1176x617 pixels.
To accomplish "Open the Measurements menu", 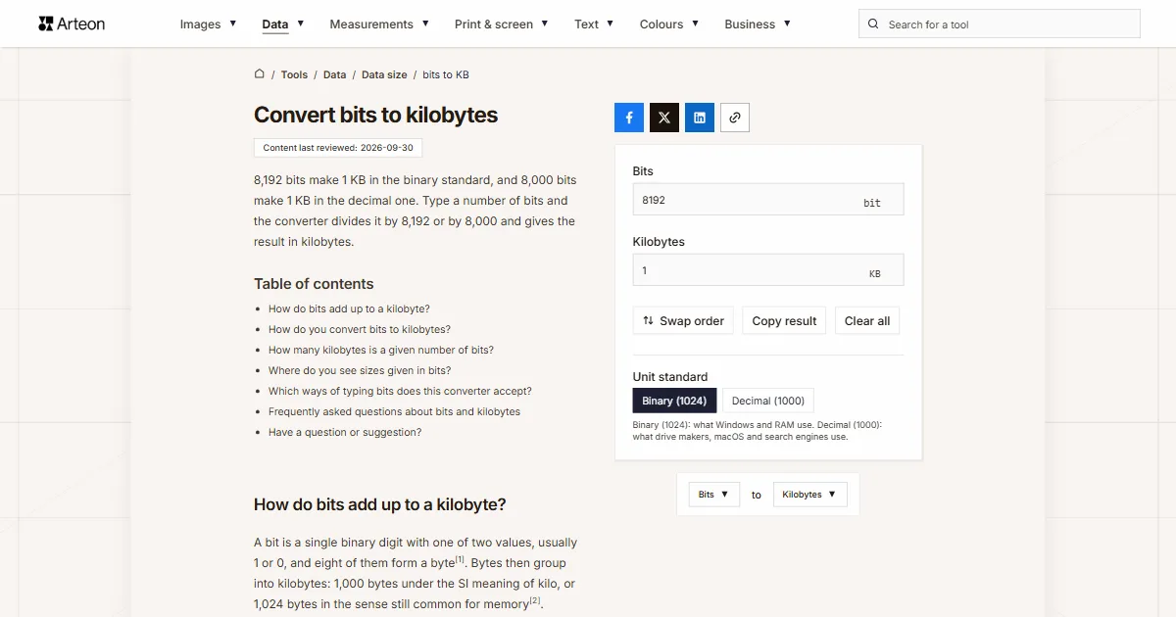I will (x=379, y=24).
